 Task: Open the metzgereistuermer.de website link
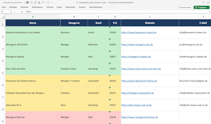coord(140,117)
